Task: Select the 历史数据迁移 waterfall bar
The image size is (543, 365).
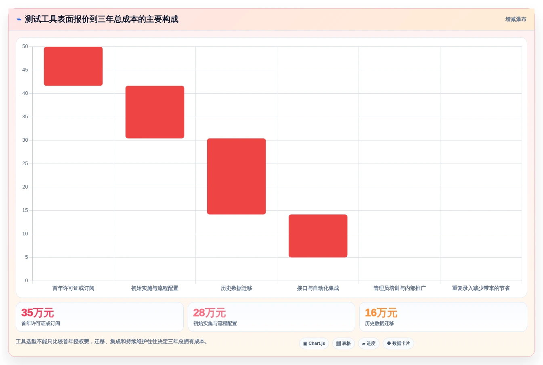Action: (x=236, y=176)
